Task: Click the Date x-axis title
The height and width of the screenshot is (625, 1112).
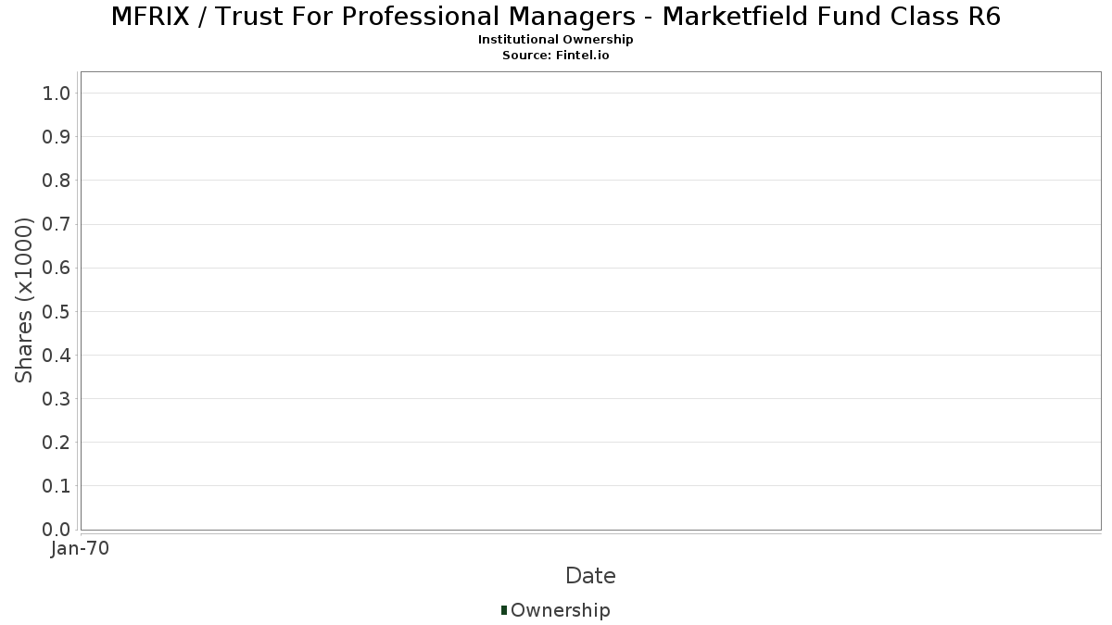Action: [x=590, y=576]
